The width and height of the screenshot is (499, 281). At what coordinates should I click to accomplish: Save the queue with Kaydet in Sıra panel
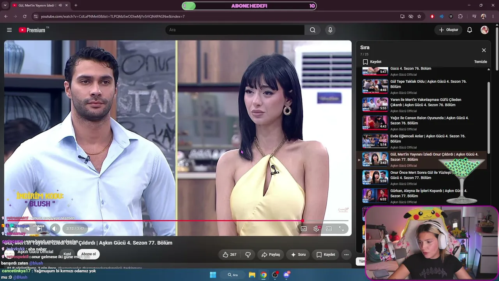(372, 62)
